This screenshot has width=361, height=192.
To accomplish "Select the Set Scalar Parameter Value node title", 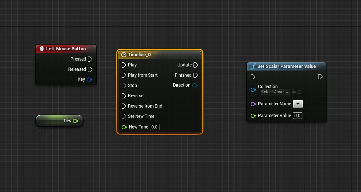I will tap(286, 66).
